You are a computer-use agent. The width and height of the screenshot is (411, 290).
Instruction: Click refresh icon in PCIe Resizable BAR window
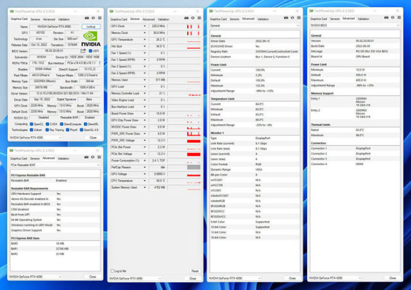93,157
